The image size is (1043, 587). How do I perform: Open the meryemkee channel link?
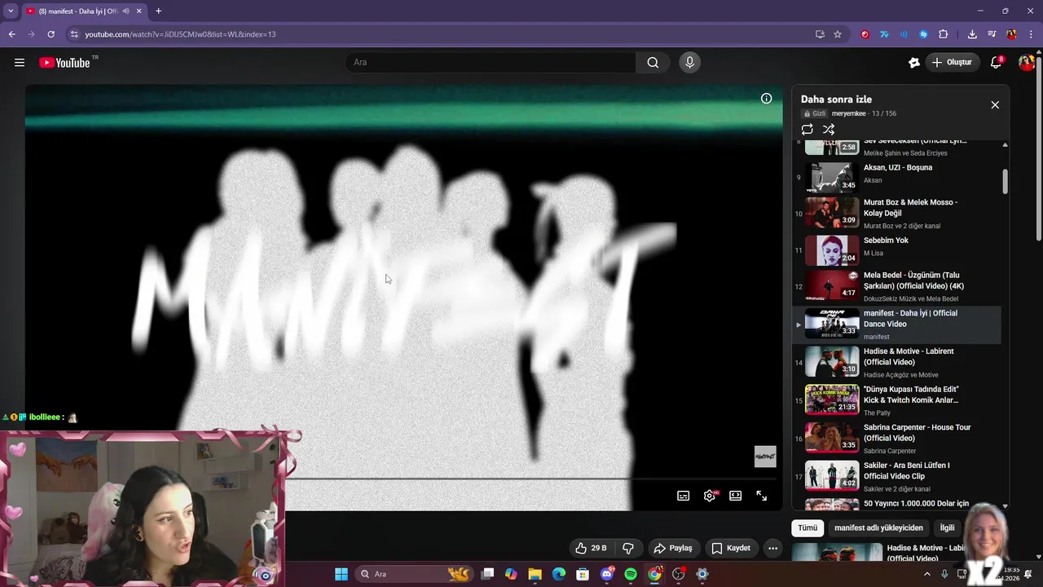point(848,114)
